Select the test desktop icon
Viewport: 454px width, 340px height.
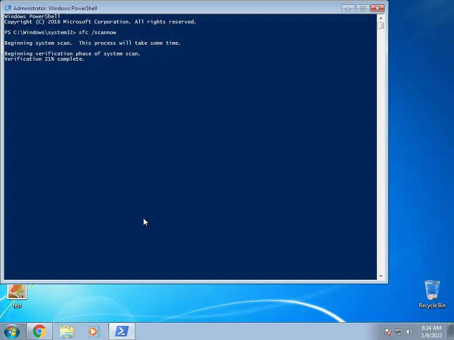(17, 296)
